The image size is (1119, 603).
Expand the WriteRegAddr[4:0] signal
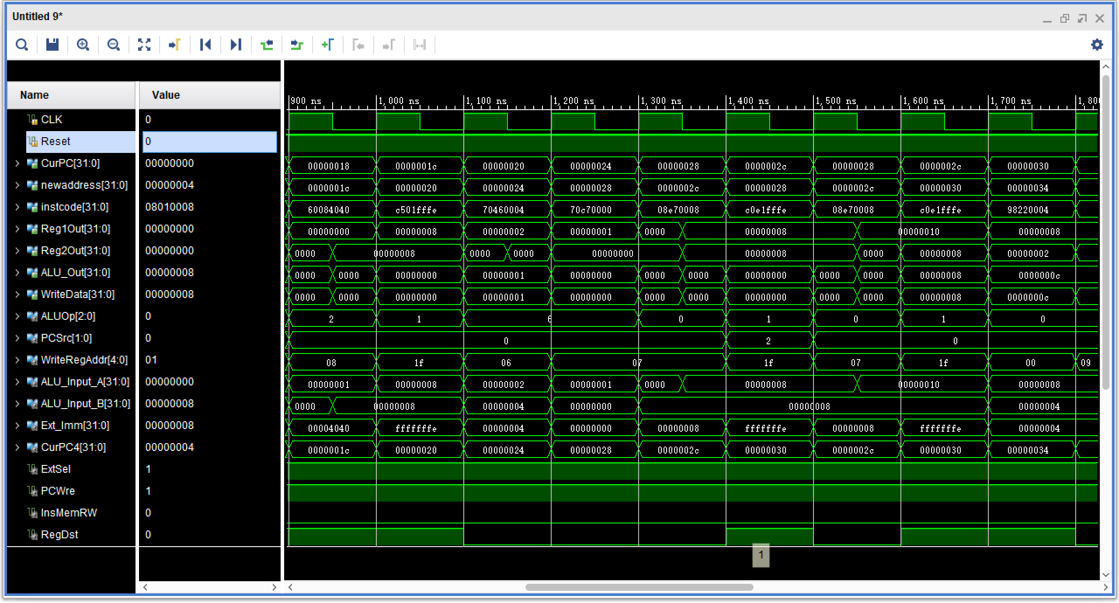[x=17, y=360]
